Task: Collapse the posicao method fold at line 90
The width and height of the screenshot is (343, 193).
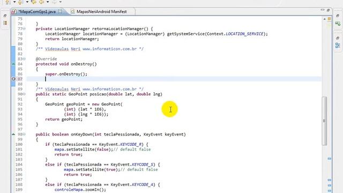Action: 24,94
